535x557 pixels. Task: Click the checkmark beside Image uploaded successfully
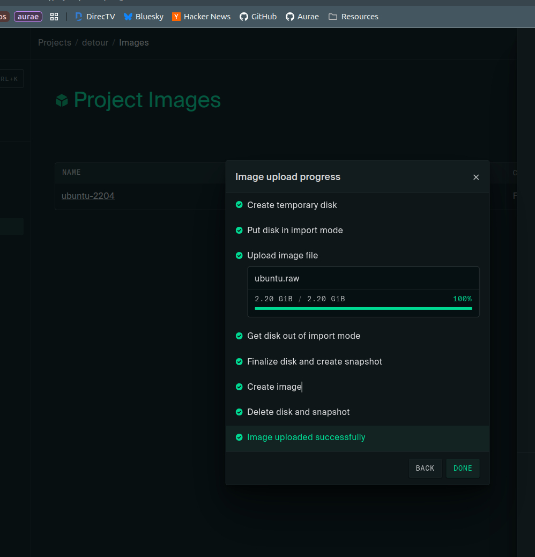point(239,437)
